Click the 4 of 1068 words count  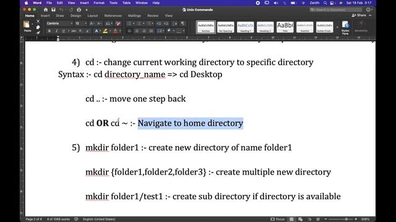pyautogui.click(x=58, y=220)
